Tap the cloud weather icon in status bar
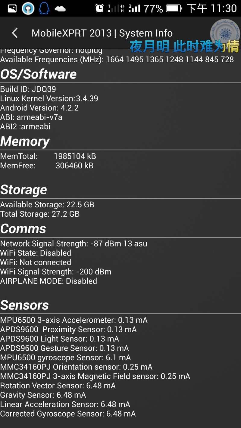This screenshot has width=241, height=428. [61, 8]
